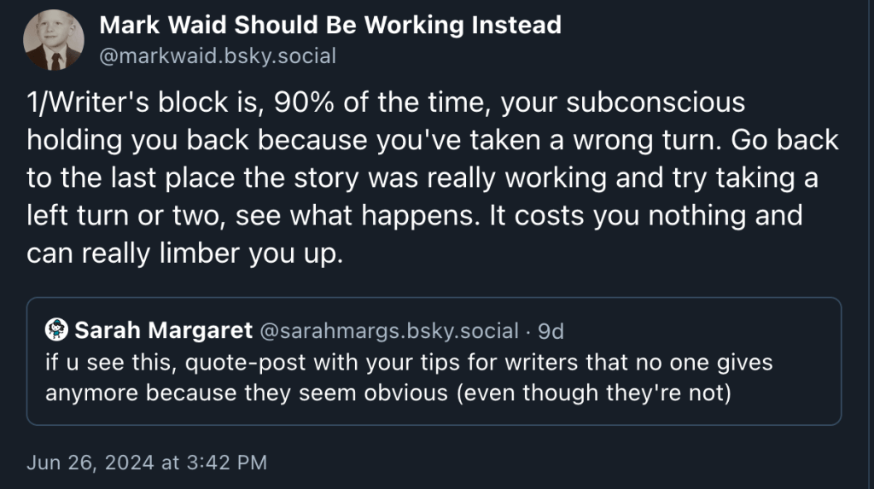
Task: Open the "Mark Waid Should Be Working Instead" profile name
Action: (x=330, y=25)
